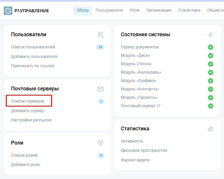The image size is (224, 179).
Task: Go to the Статистика tab in navigation
Action: point(189,10)
